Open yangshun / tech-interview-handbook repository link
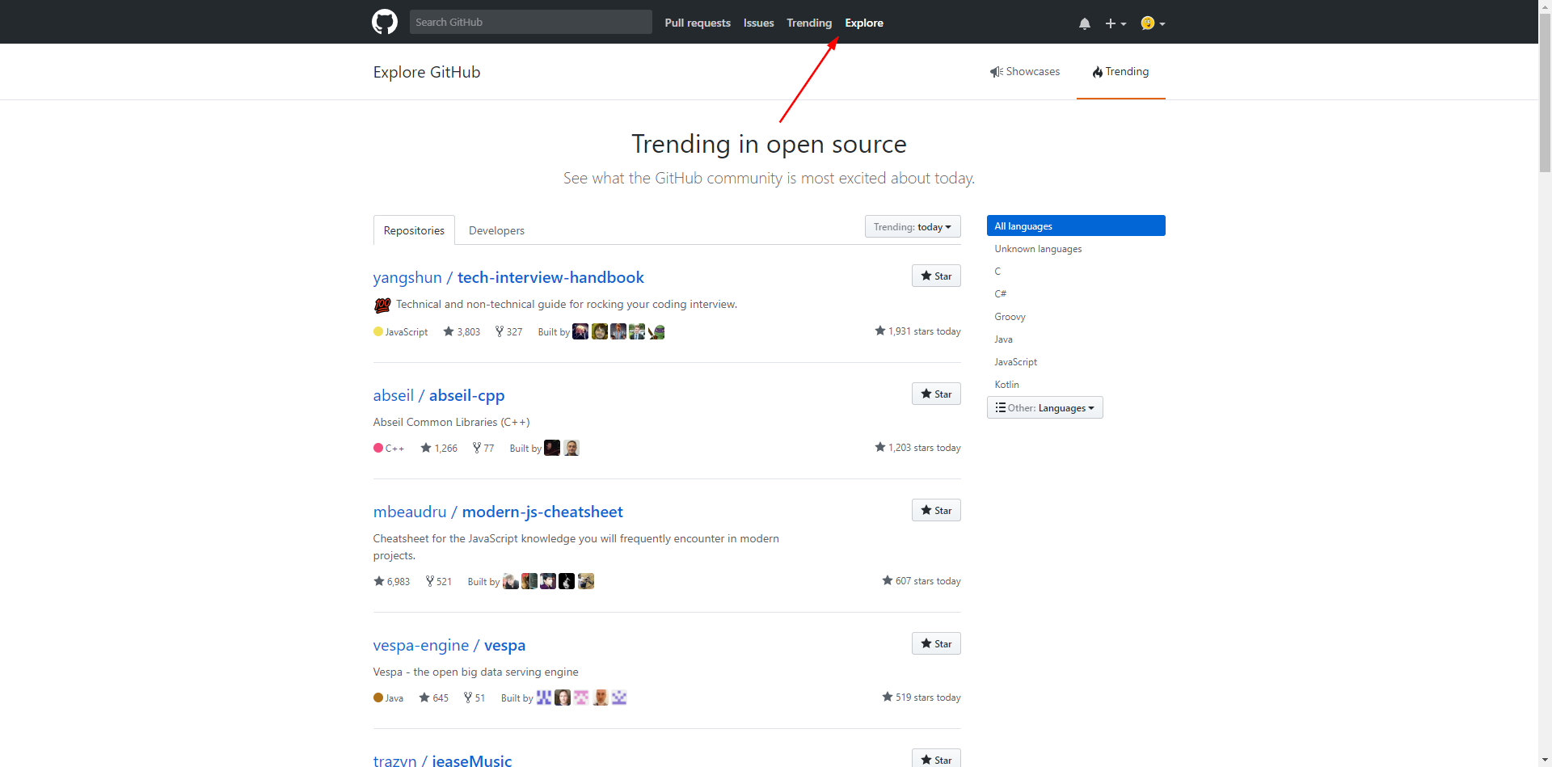This screenshot has height=767, width=1552. 508,277
